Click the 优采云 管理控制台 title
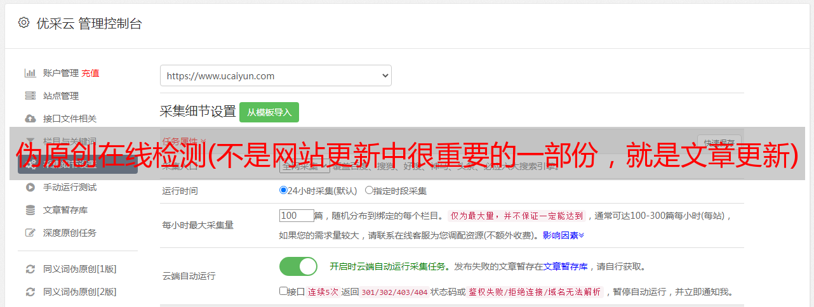This screenshot has width=814, height=307. tap(89, 23)
